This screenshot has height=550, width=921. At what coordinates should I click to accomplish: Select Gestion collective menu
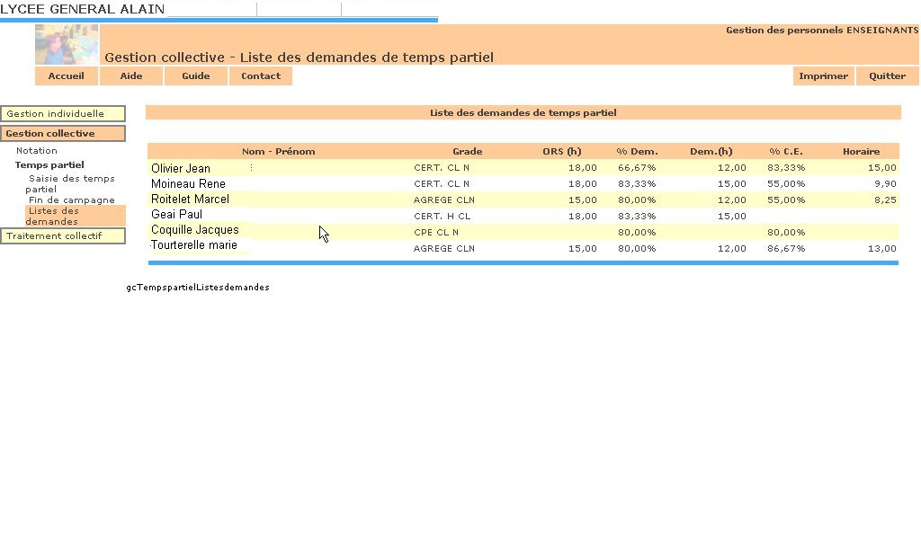[63, 134]
